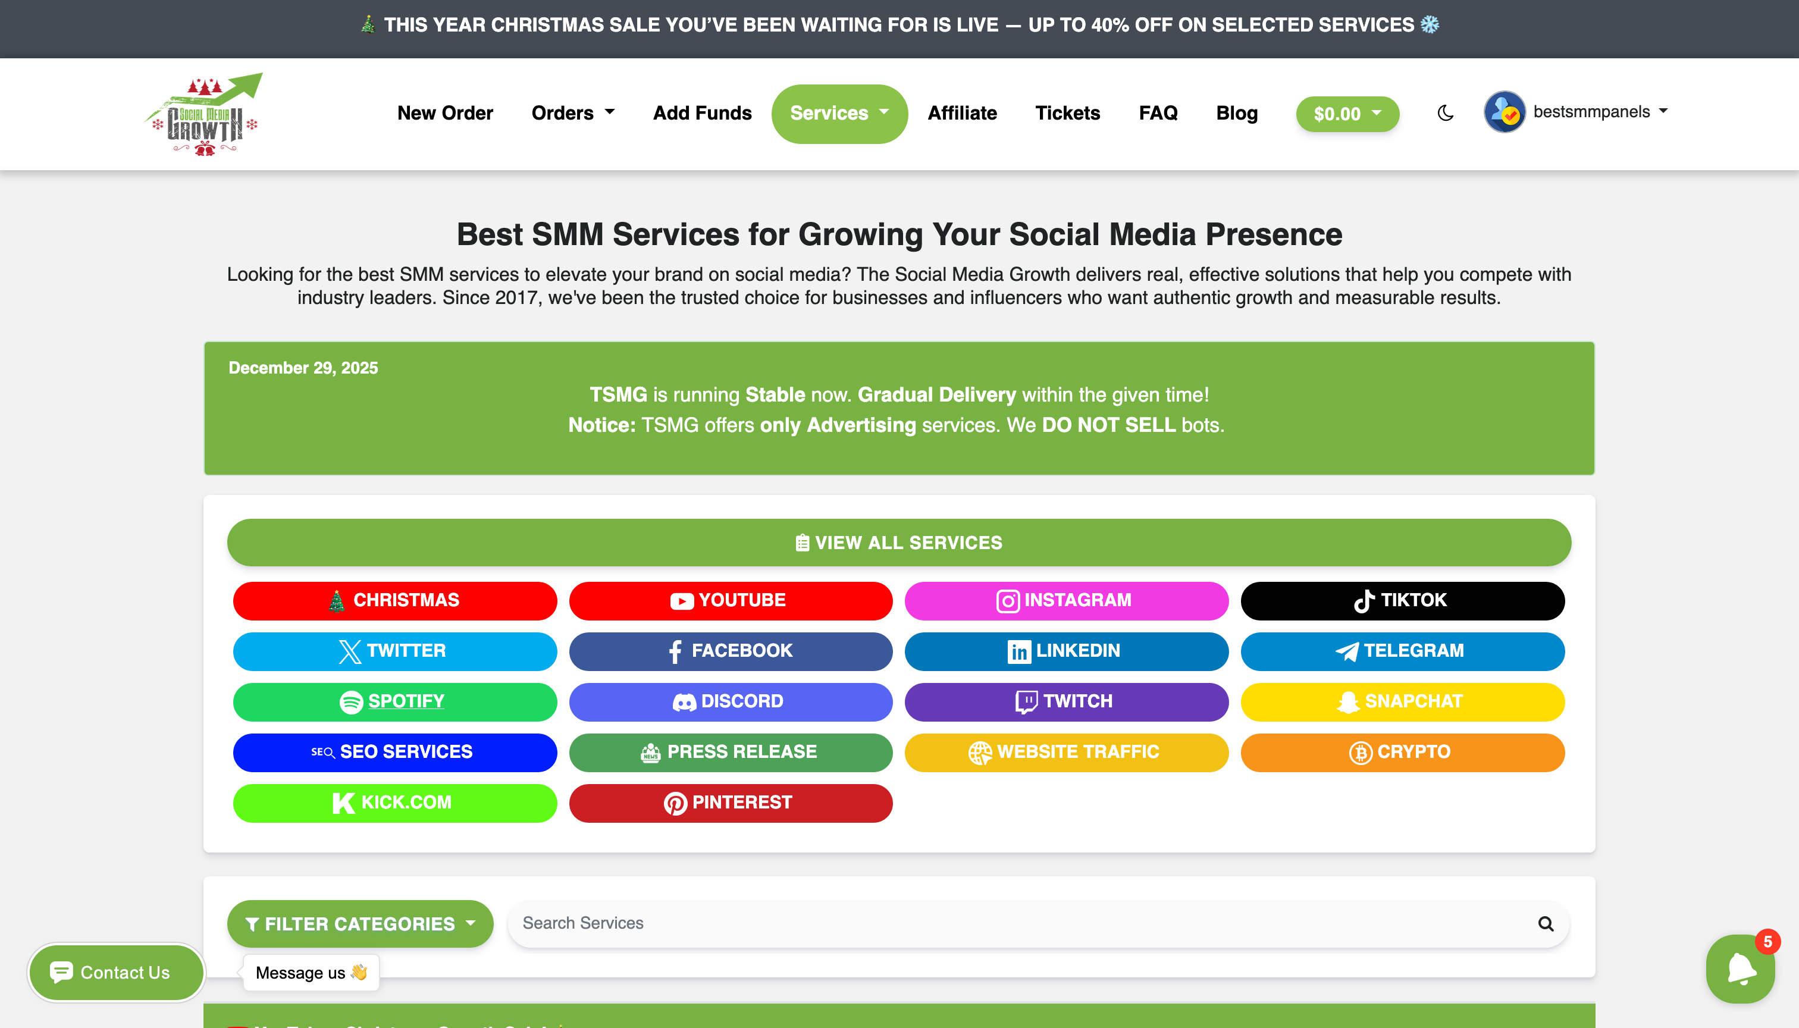The height and width of the screenshot is (1028, 1799).
Task: Click the search magnifier icon
Action: [x=1546, y=923]
